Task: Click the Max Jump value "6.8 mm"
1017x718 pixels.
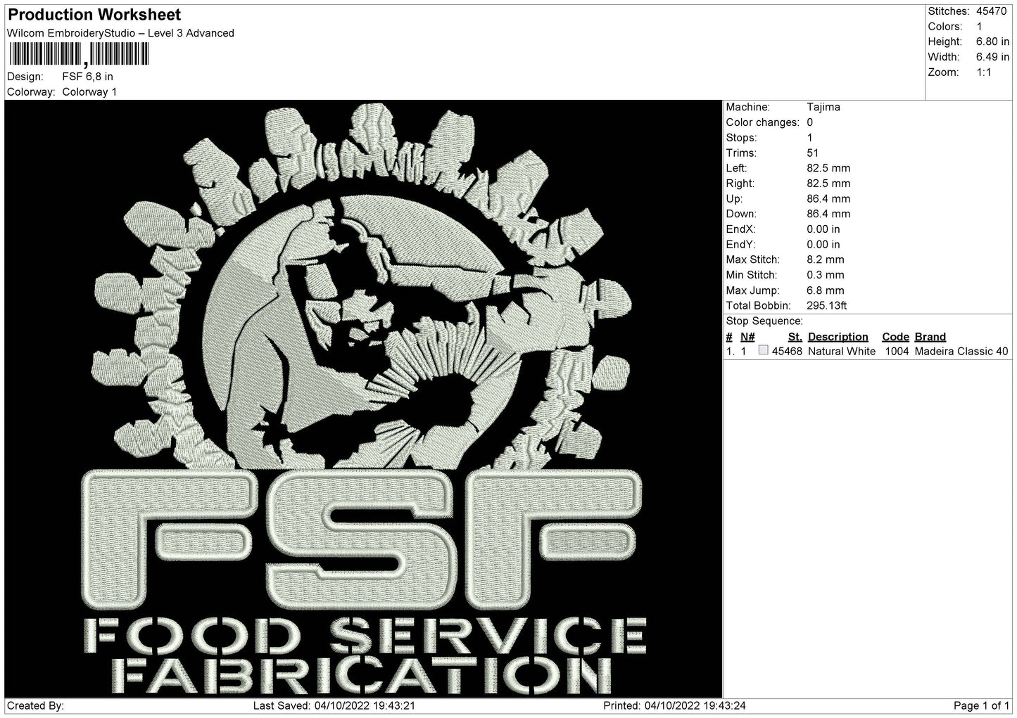Action: coord(826,290)
